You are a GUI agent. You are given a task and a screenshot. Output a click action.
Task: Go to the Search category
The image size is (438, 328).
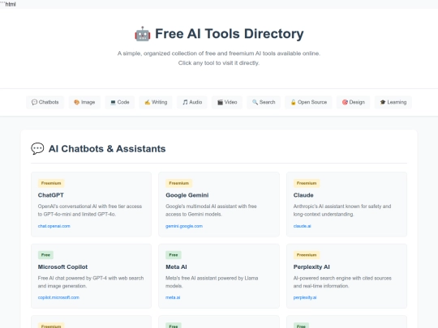[264, 102]
